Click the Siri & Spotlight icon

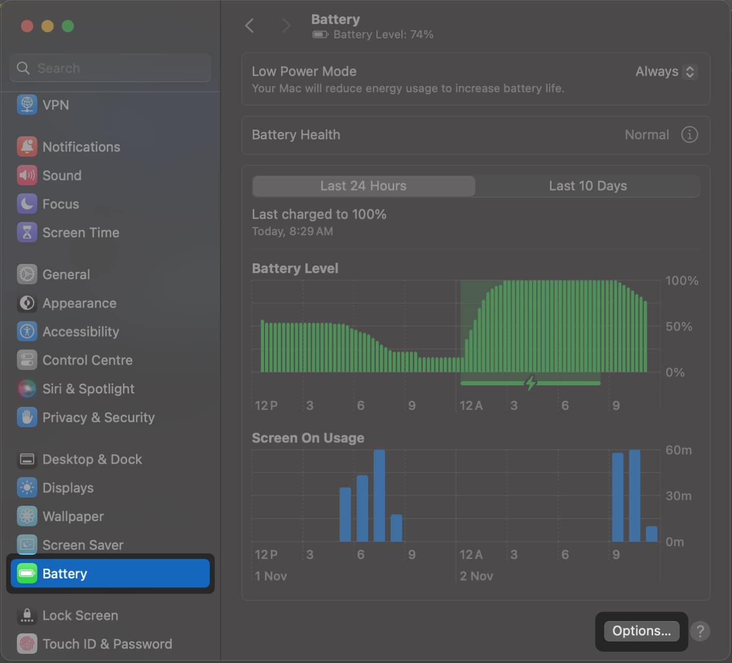(x=27, y=389)
